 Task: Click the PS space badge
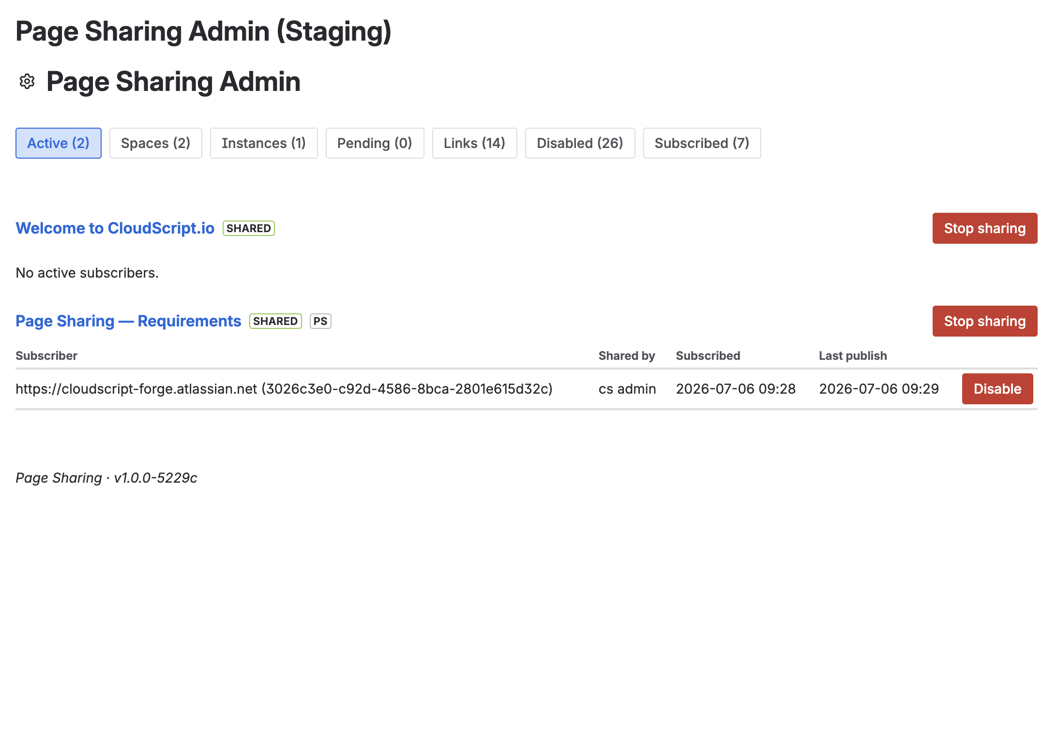(x=320, y=321)
